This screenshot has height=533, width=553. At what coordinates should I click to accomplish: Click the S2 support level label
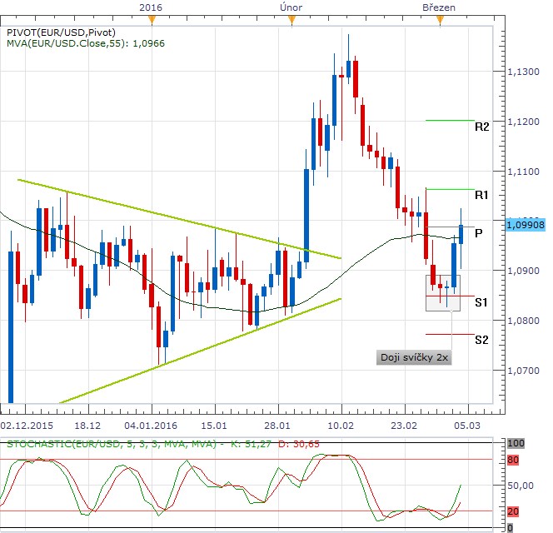(481, 340)
